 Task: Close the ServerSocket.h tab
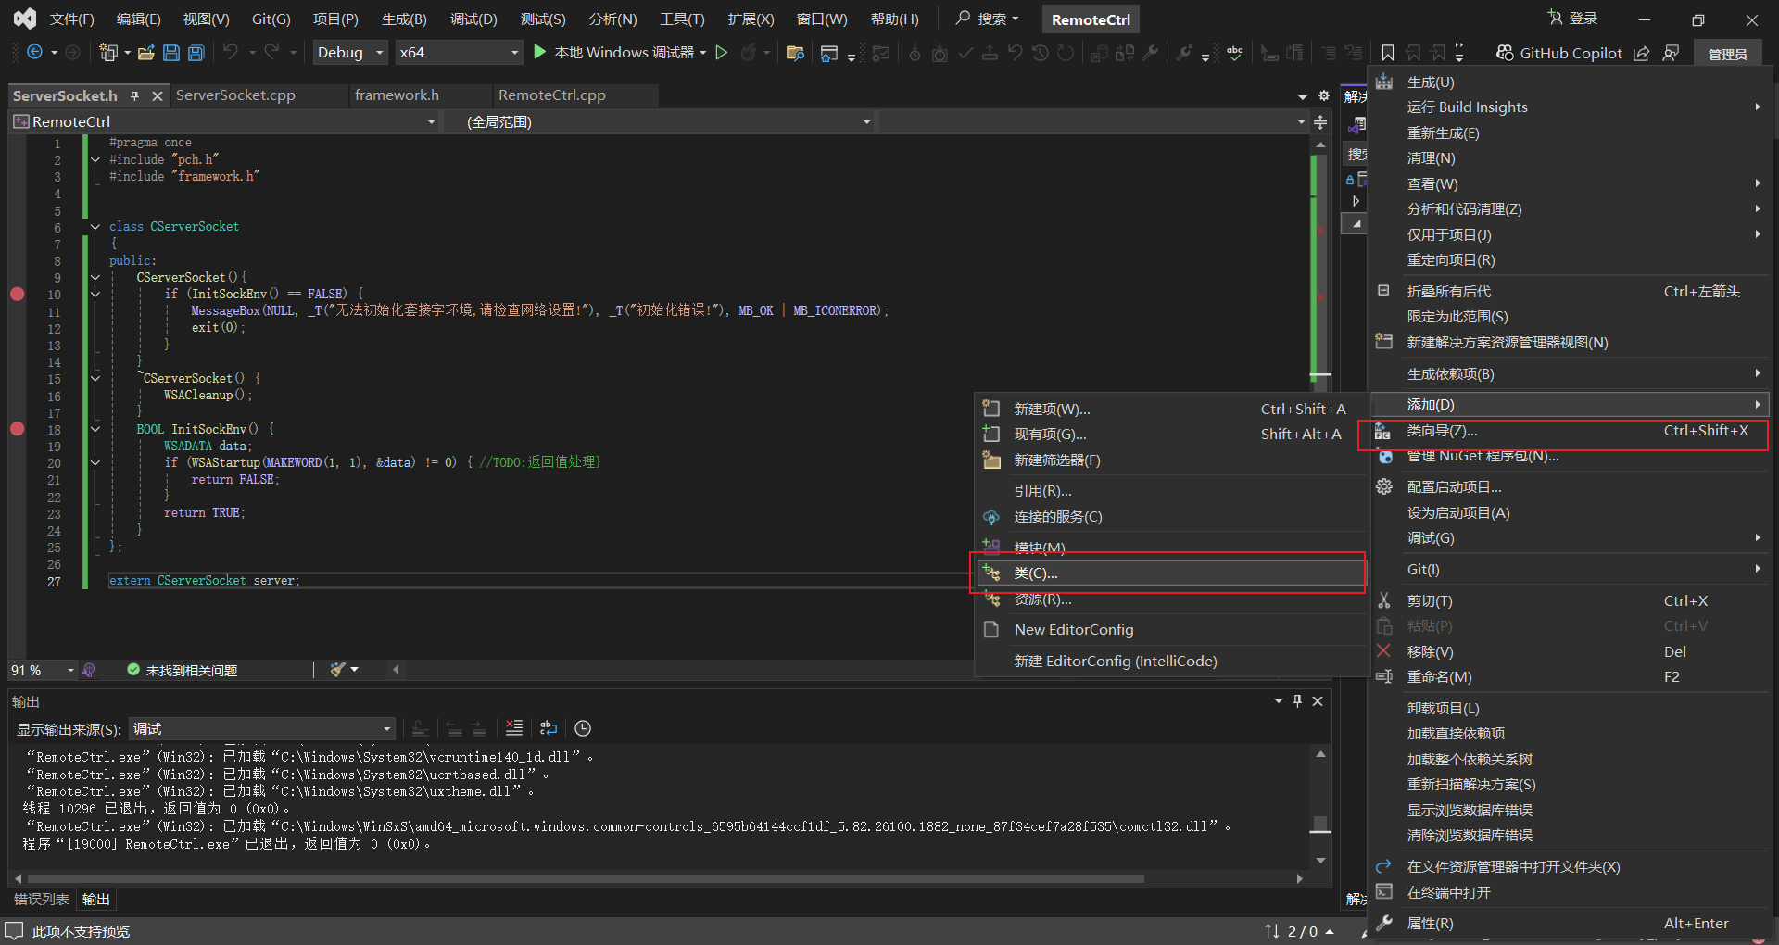pyautogui.click(x=158, y=95)
